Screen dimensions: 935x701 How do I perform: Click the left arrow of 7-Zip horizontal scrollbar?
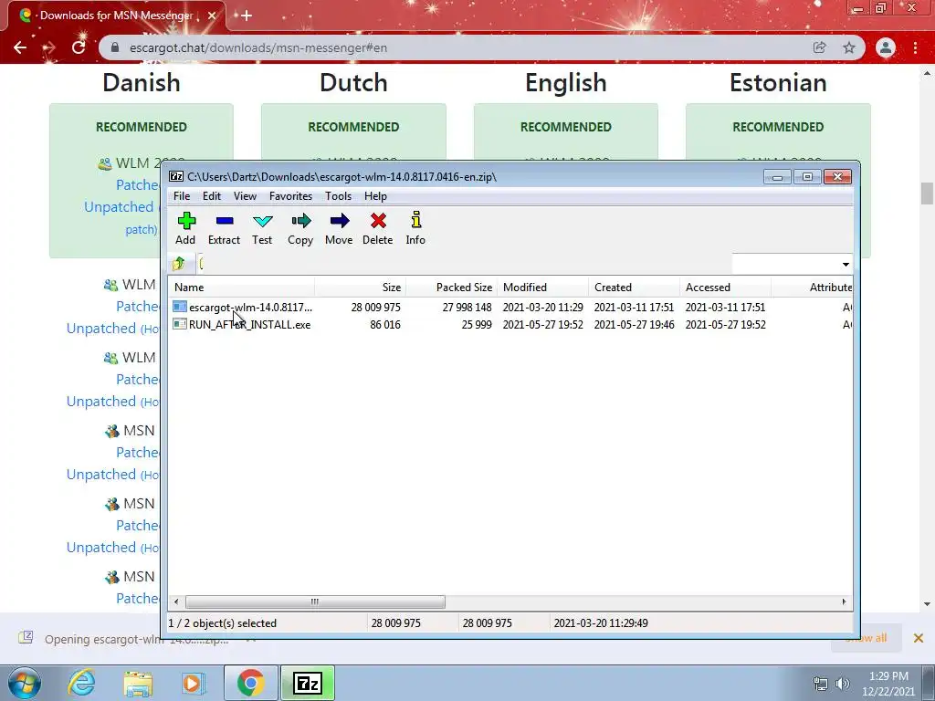coord(176,602)
